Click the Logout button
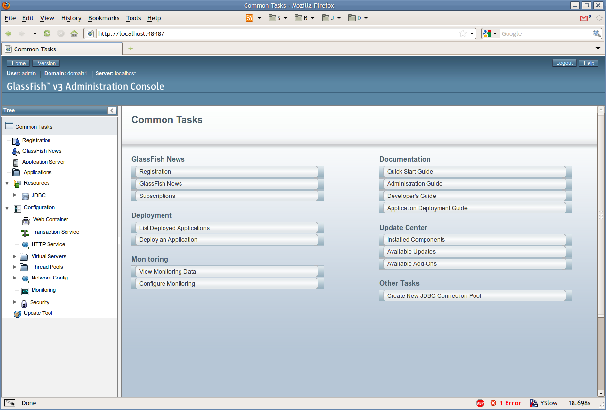 tap(564, 63)
